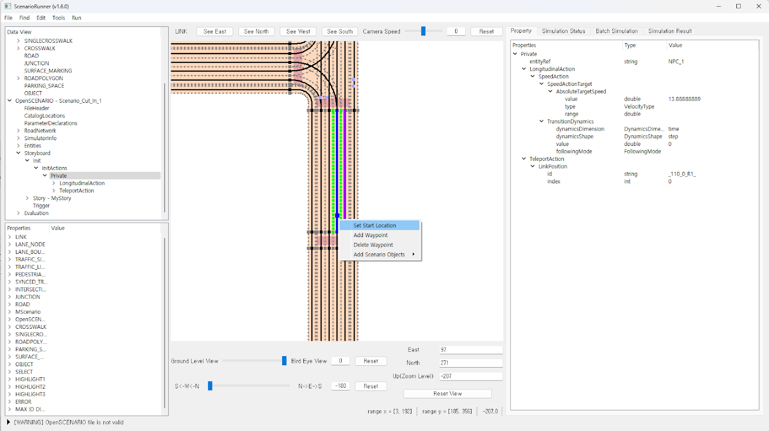
Task: Expand HIGHLIGHT1 in the lower Properties list
Action: pyautogui.click(x=10, y=379)
